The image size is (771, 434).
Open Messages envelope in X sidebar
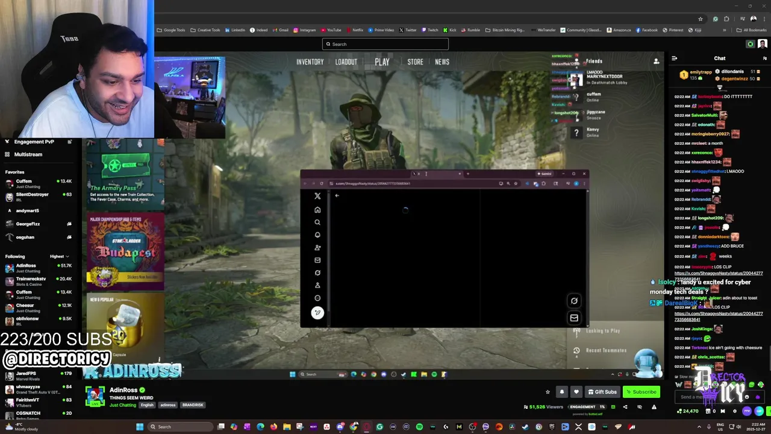coord(317,260)
